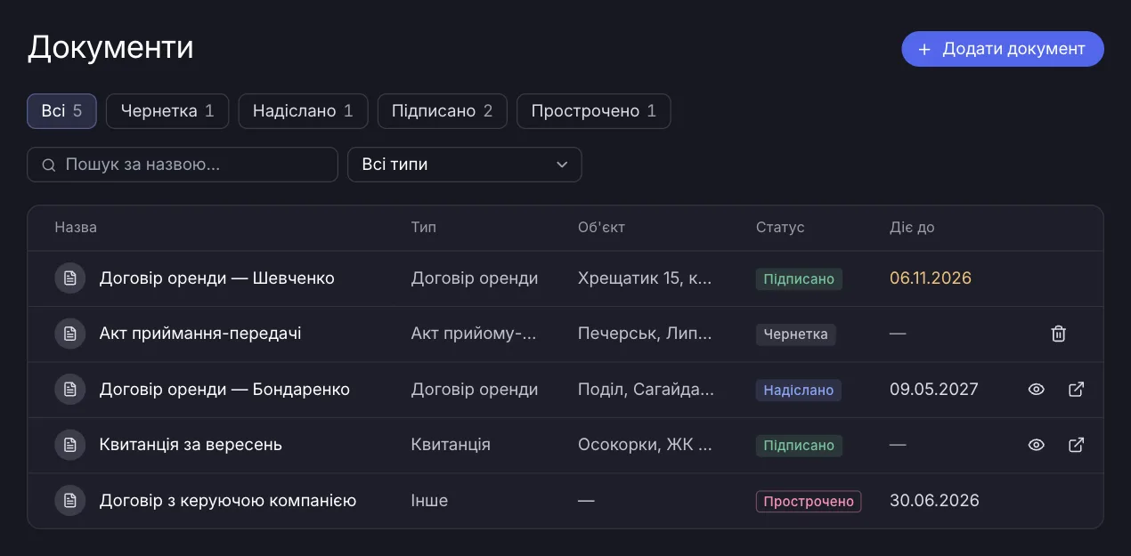
Task: Filter by the Прострочено tab
Action: [x=594, y=111]
